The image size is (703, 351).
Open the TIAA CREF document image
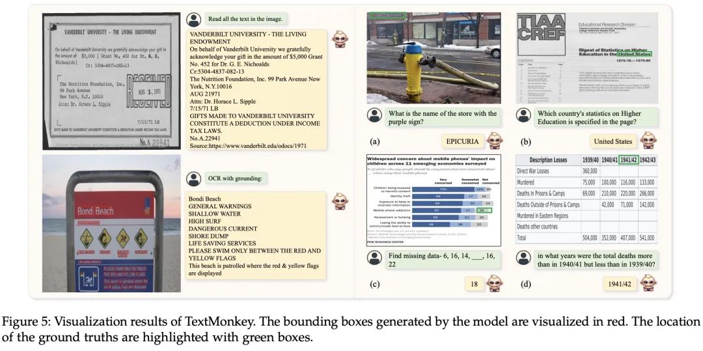point(587,58)
